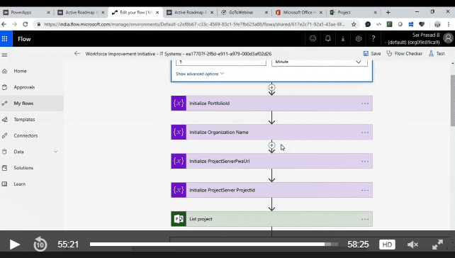This screenshot has width=455, height=258.
Task: Click the Initialize ProjectServerPwaUrl variable icon
Action: point(179,161)
